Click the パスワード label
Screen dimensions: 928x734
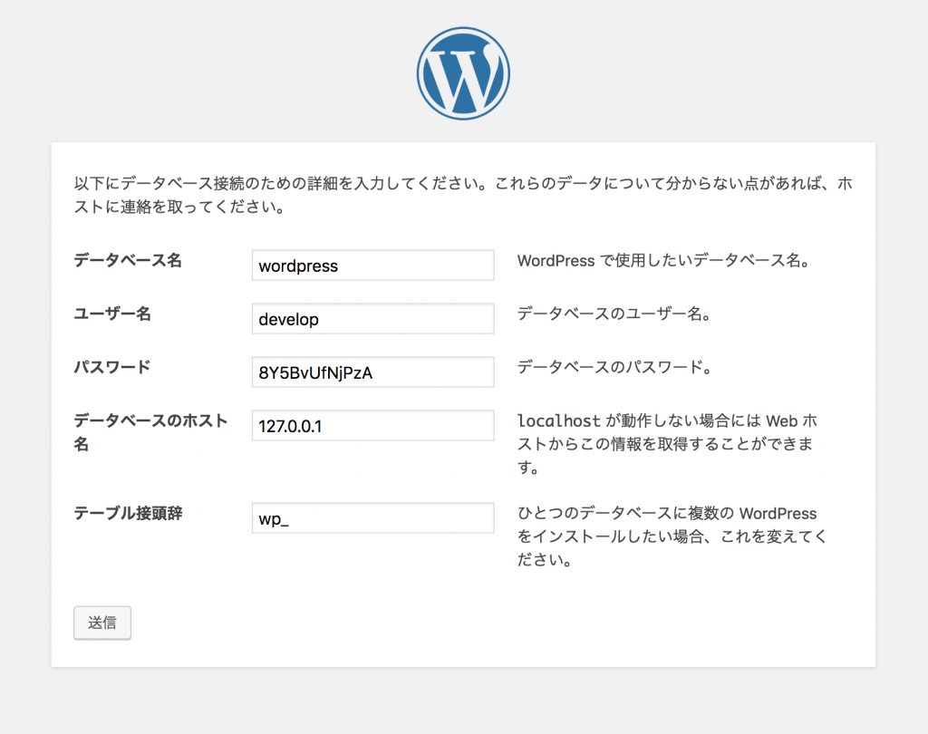(112, 366)
